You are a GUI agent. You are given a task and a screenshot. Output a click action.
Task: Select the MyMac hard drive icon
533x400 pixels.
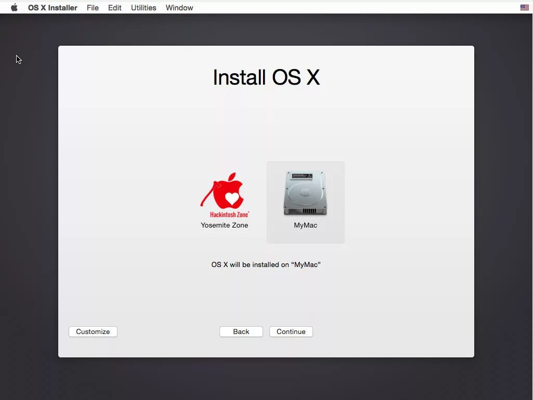pyautogui.click(x=305, y=193)
